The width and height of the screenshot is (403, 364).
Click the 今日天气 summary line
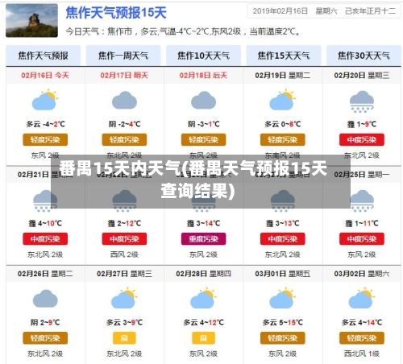183,31
